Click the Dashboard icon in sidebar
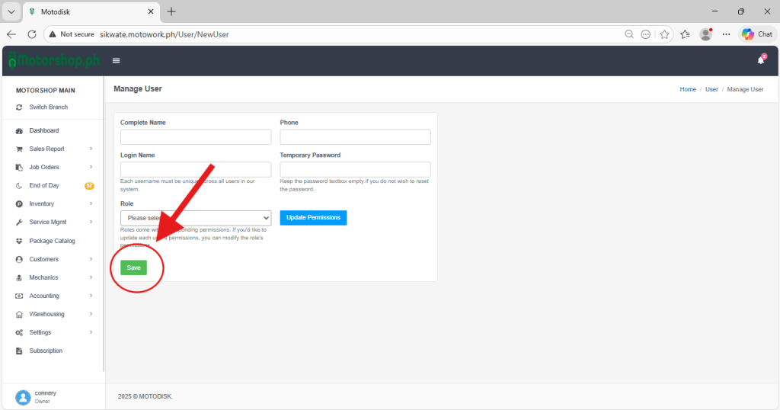The height and width of the screenshot is (410, 780). [19, 131]
